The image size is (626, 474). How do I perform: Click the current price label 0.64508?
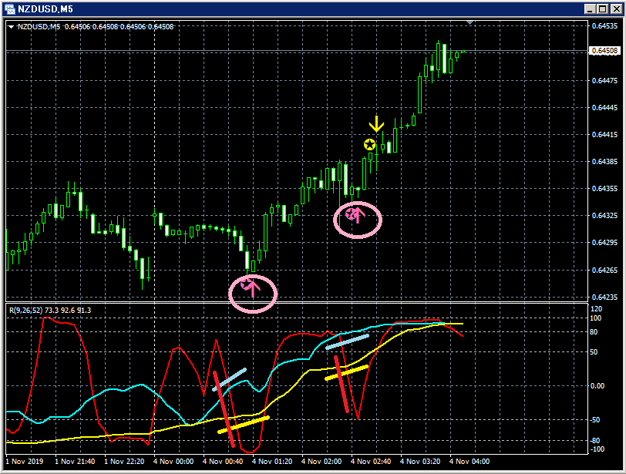click(x=604, y=51)
